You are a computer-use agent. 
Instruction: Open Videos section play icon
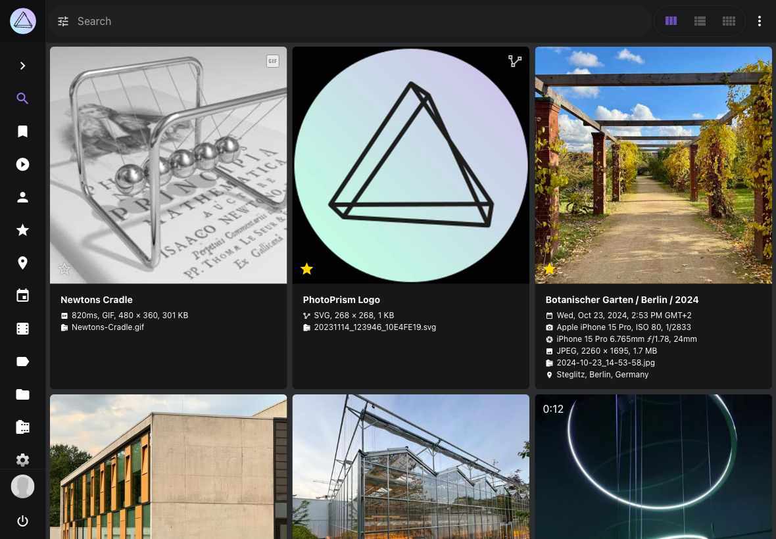pos(22,164)
